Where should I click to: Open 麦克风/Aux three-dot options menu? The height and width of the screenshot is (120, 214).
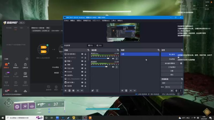click(117, 59)
